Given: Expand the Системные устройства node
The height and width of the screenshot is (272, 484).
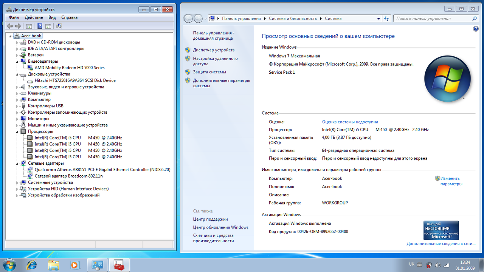Looking at the screenshot, I should tap(17, 182).
